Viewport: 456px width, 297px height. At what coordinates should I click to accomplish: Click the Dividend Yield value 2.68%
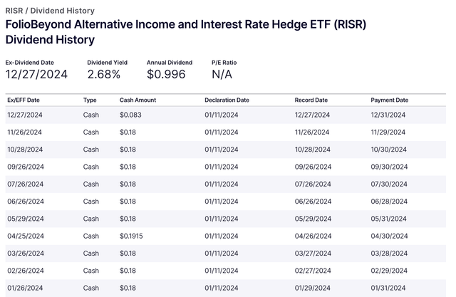104,74
